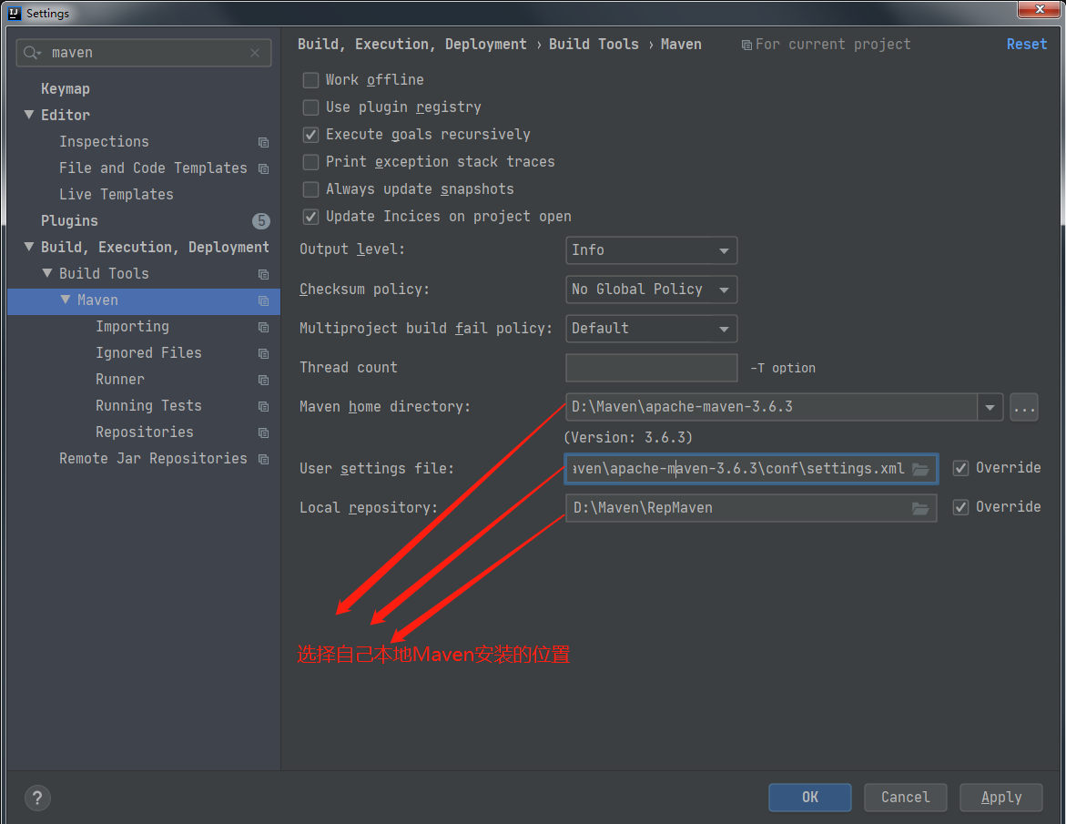Viewport: 1066px width, 824px height.
Task: Click the search magnifier icon in settings
Action: tap(32, 53)
